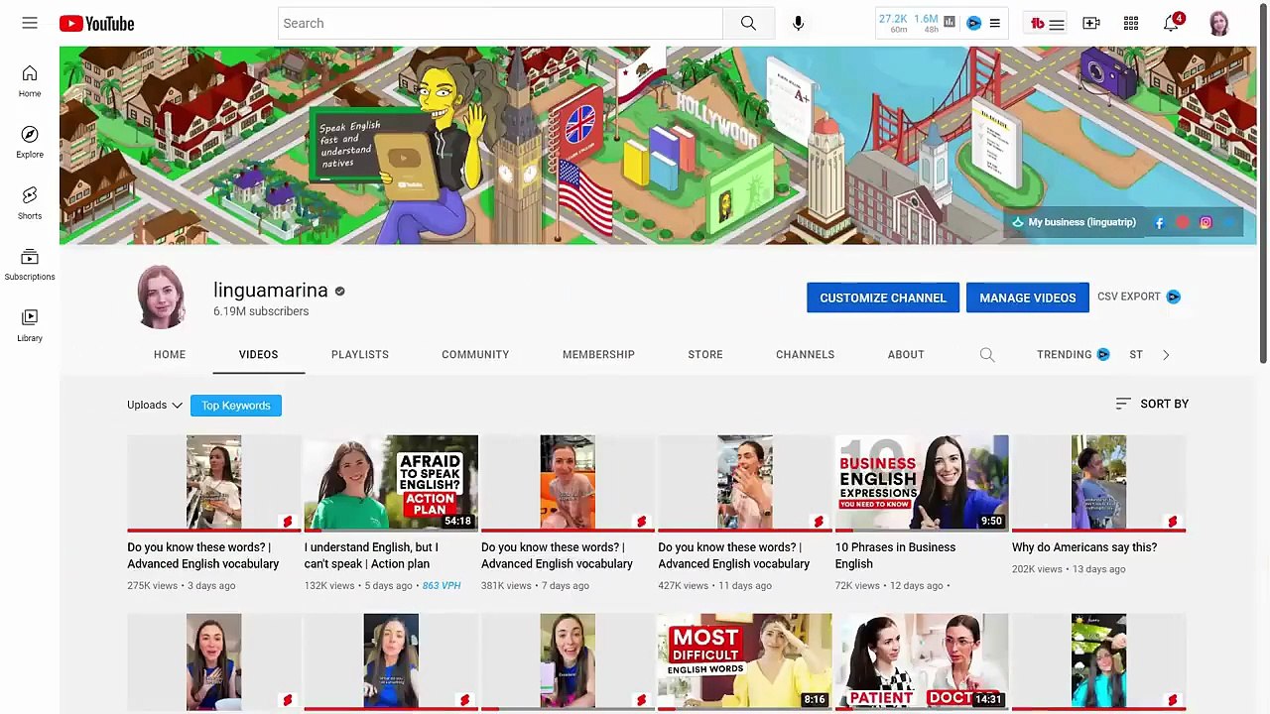Play the Business English Expressions 9:50 thumbnail

tap(922, 483)
